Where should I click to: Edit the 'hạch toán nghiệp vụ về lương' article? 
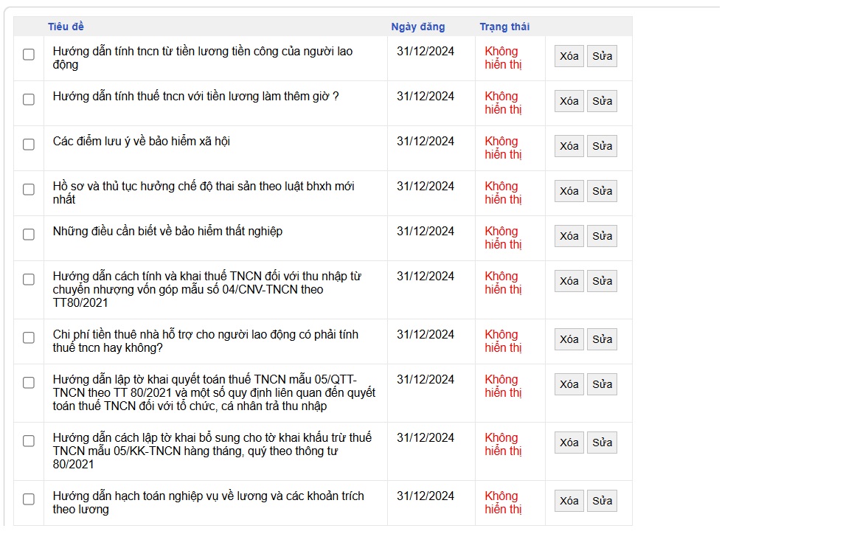coord(602,501)
